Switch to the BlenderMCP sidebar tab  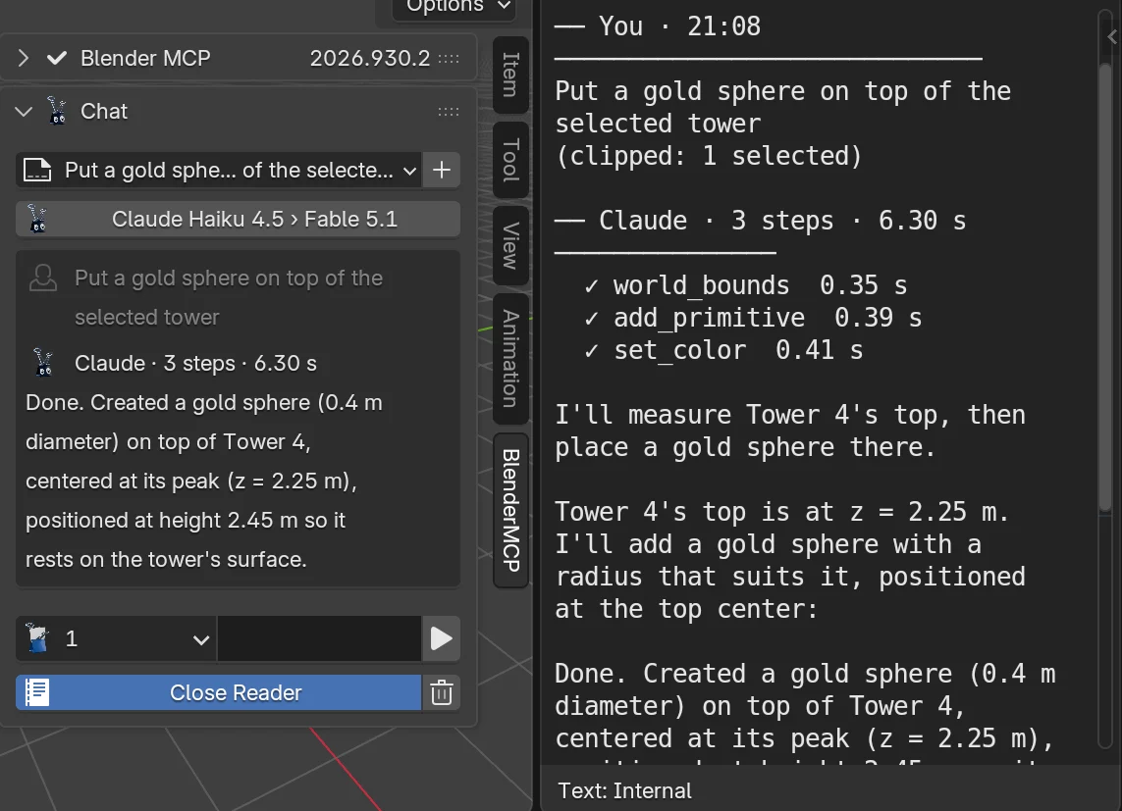(510, 510)
